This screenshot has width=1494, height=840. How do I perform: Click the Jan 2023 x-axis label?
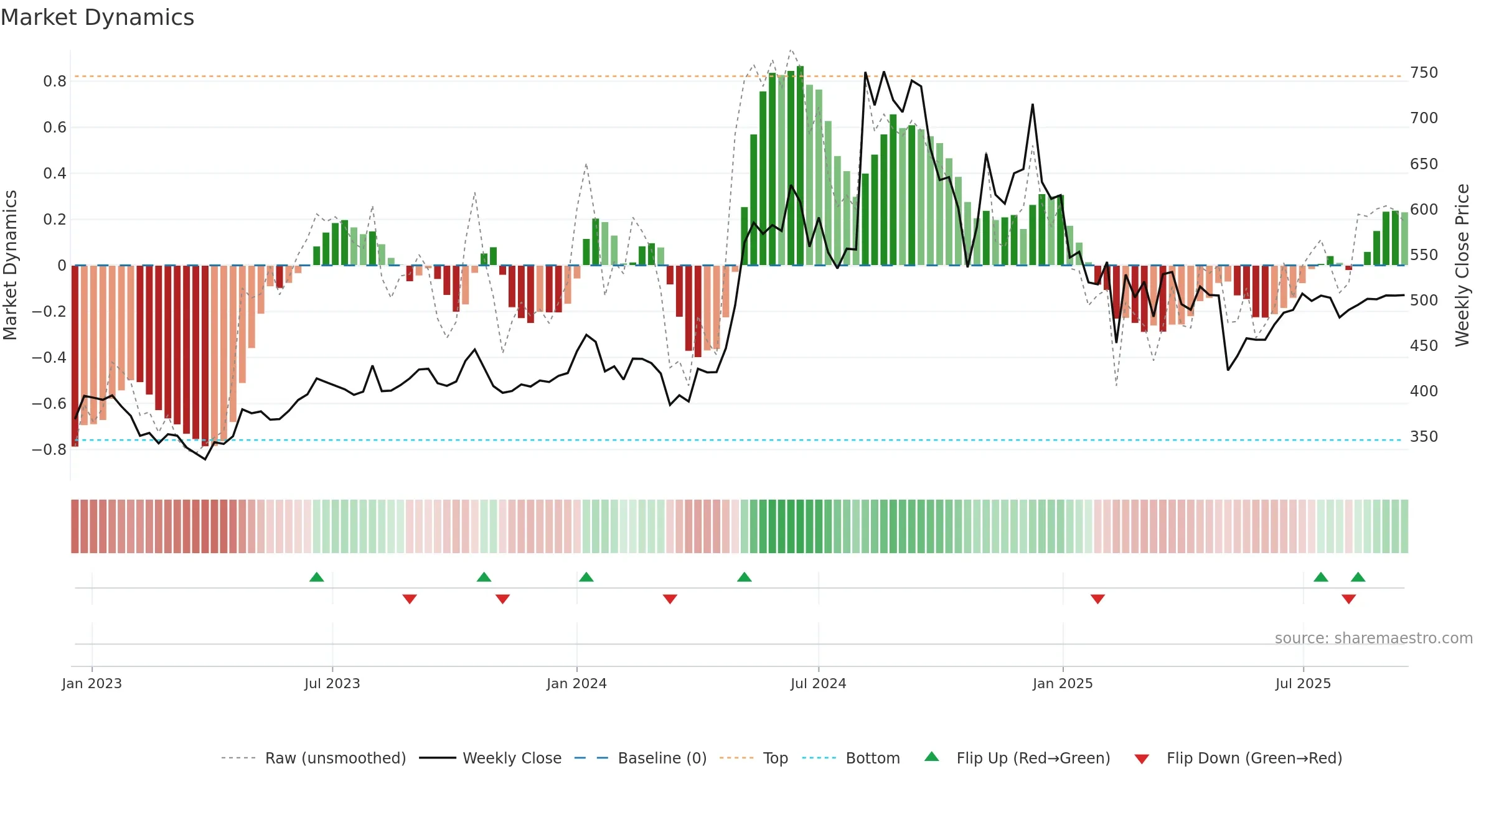[92, 683]
